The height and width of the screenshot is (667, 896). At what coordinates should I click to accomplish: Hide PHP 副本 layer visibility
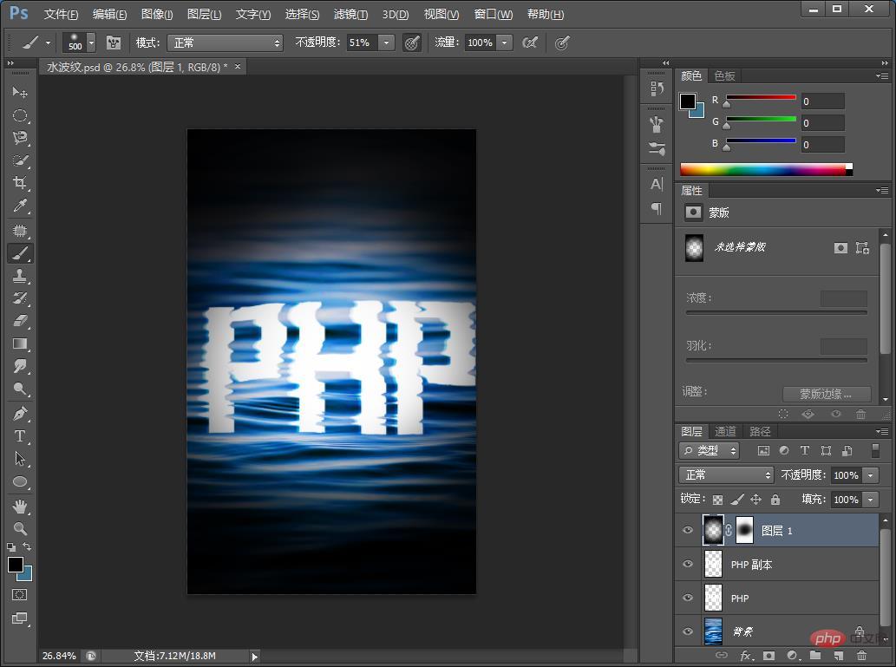coord(688,564)
